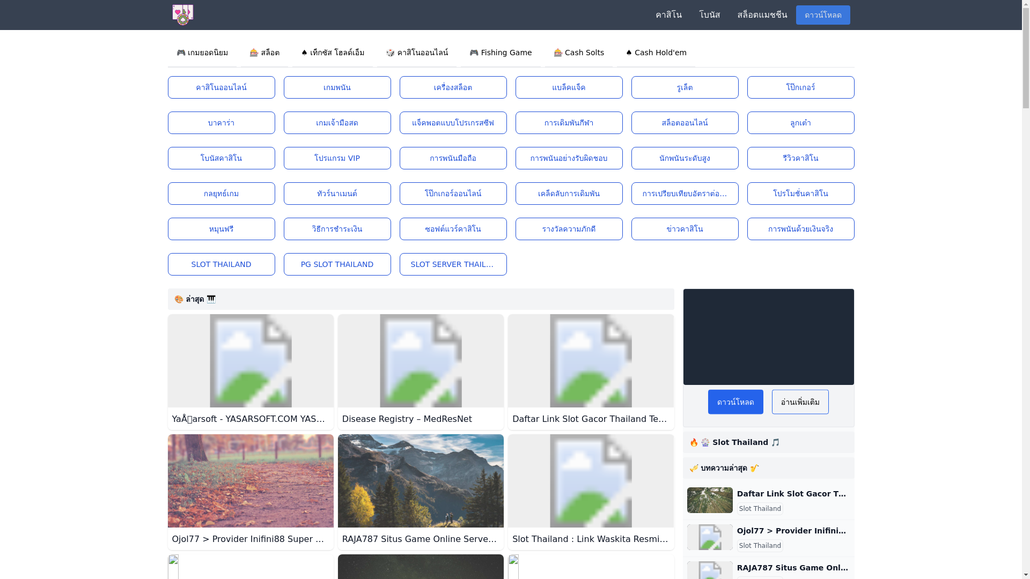Open the โบนัส navigation item

coord(710,15)
